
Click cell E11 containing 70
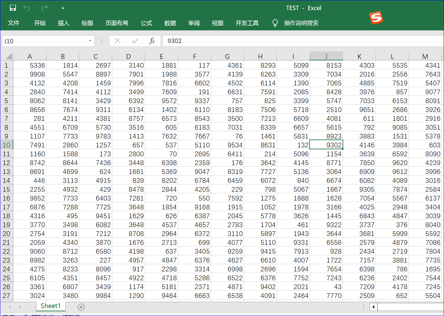[x=162, y=154]
